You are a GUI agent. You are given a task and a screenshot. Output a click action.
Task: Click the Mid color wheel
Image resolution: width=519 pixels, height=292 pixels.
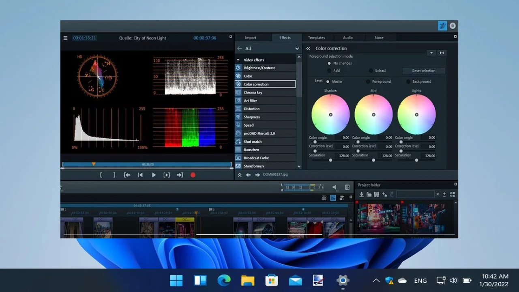pos(373,115)
